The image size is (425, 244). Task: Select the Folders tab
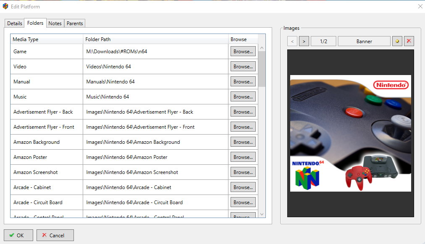[35, 23]
